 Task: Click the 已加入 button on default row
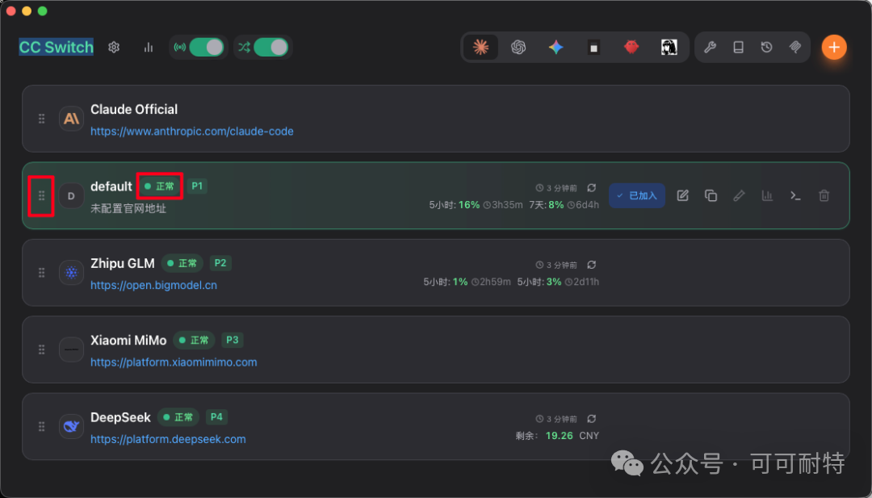tap(637, 195)
